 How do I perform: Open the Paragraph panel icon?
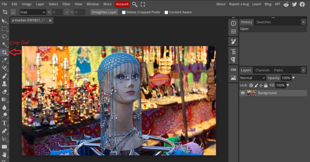[233, 60]
